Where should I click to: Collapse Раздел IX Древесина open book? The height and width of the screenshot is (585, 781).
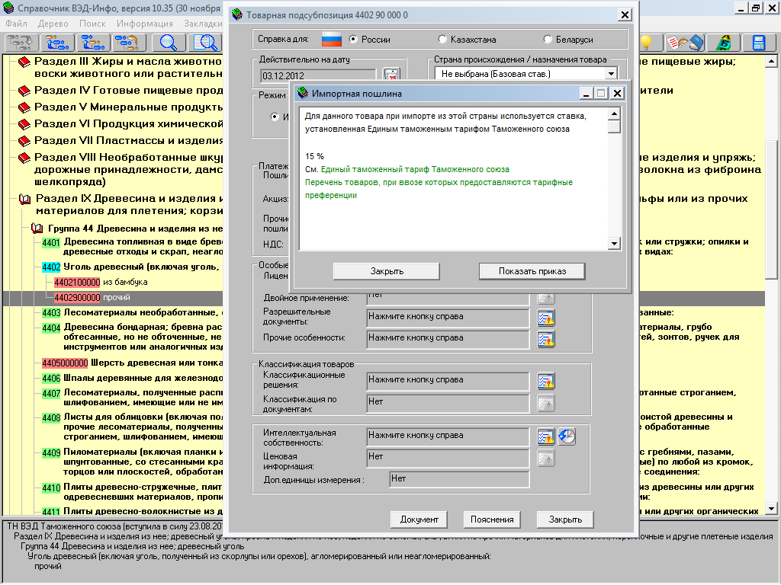[x=25, y=199]
